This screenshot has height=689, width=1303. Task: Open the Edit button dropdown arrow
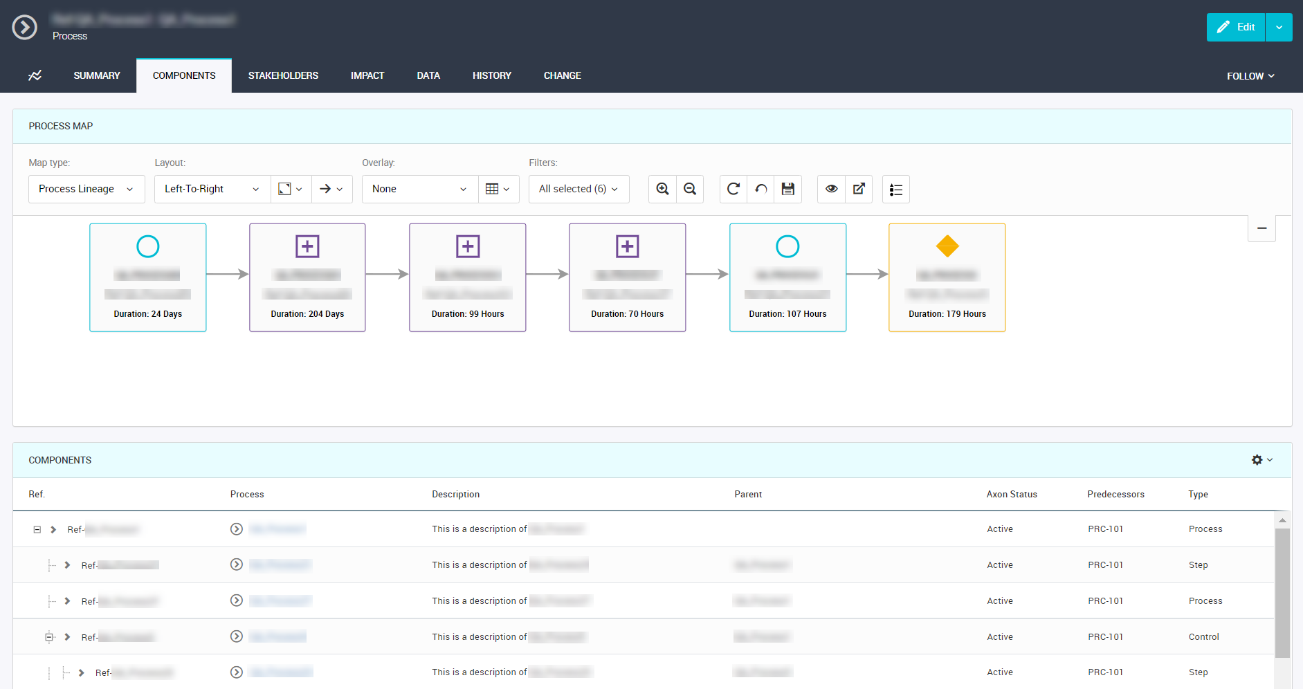[1279, 27]
